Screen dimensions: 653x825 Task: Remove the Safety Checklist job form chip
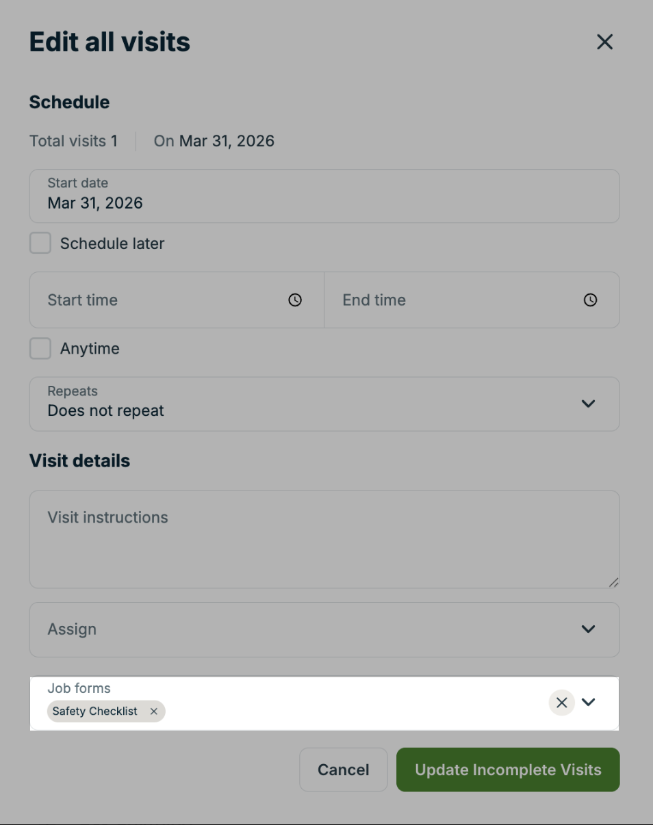[154, 711]
